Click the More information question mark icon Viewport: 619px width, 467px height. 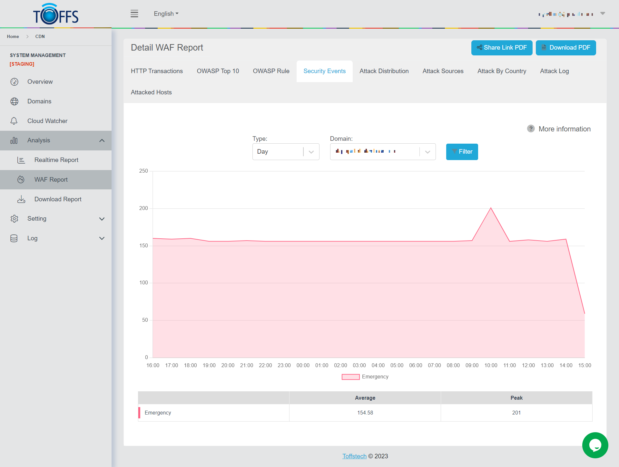[531, 129]
